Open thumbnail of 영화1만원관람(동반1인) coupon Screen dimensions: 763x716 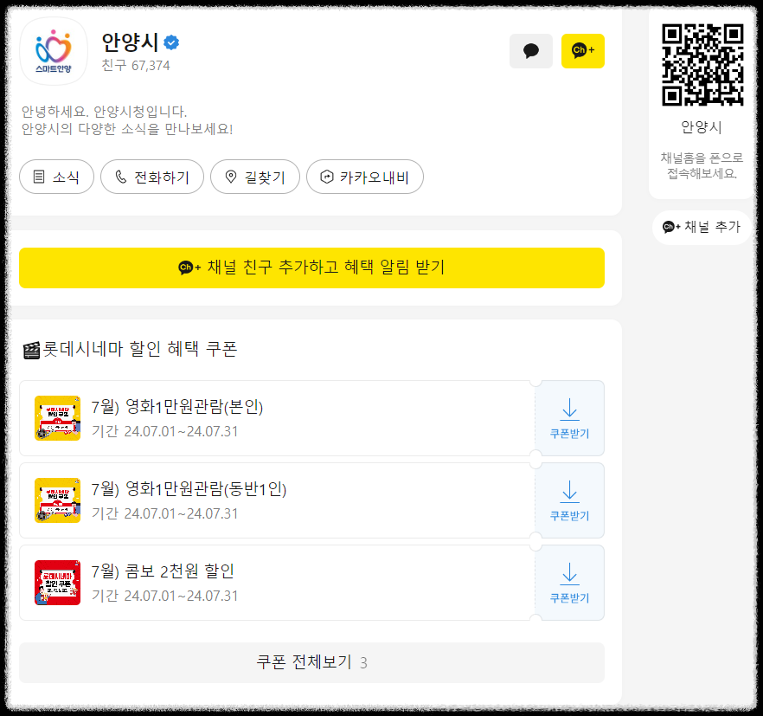pyautogui.click(x=57, y=500)
